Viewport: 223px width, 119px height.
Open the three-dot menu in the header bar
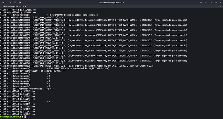(x=206, y=2)
